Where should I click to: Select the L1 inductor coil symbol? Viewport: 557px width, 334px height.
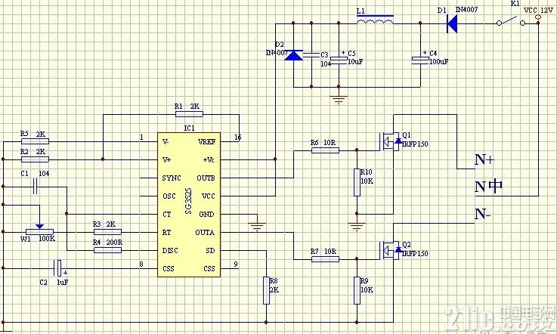375,20
